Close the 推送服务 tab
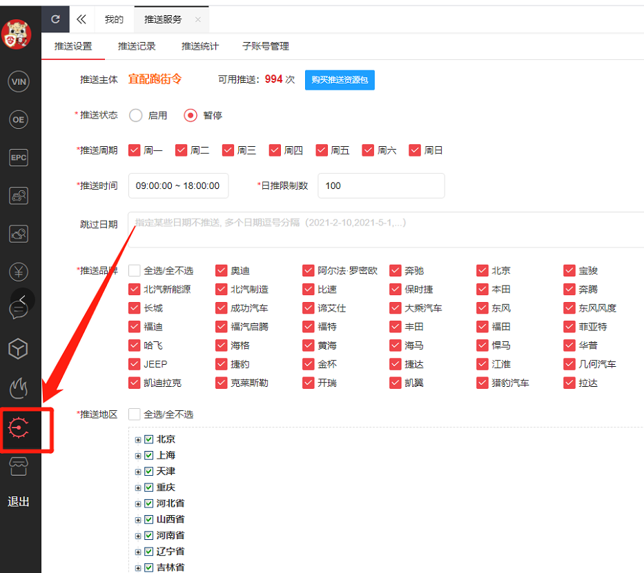 (198, 19)
